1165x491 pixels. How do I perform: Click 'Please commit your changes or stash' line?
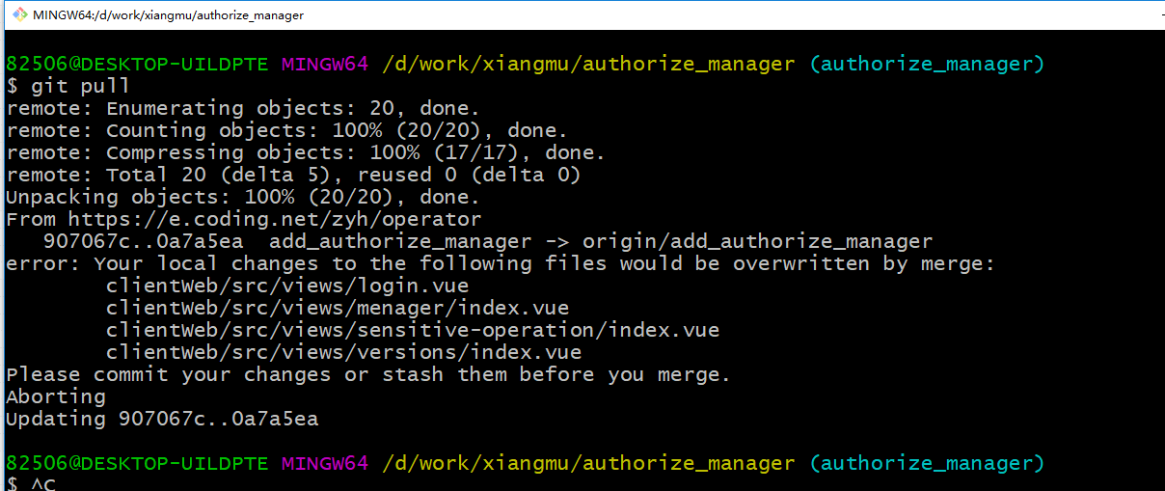[368, 374]
